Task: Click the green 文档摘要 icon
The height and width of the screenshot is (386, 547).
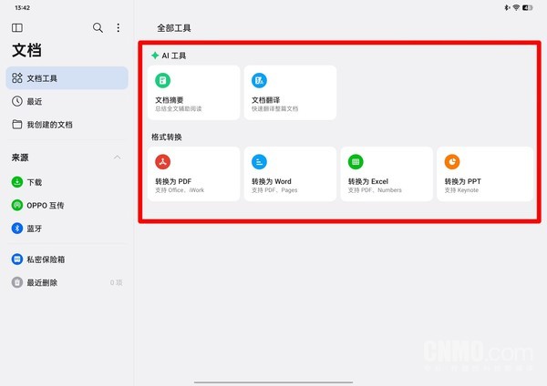Action: coord(162,81)
